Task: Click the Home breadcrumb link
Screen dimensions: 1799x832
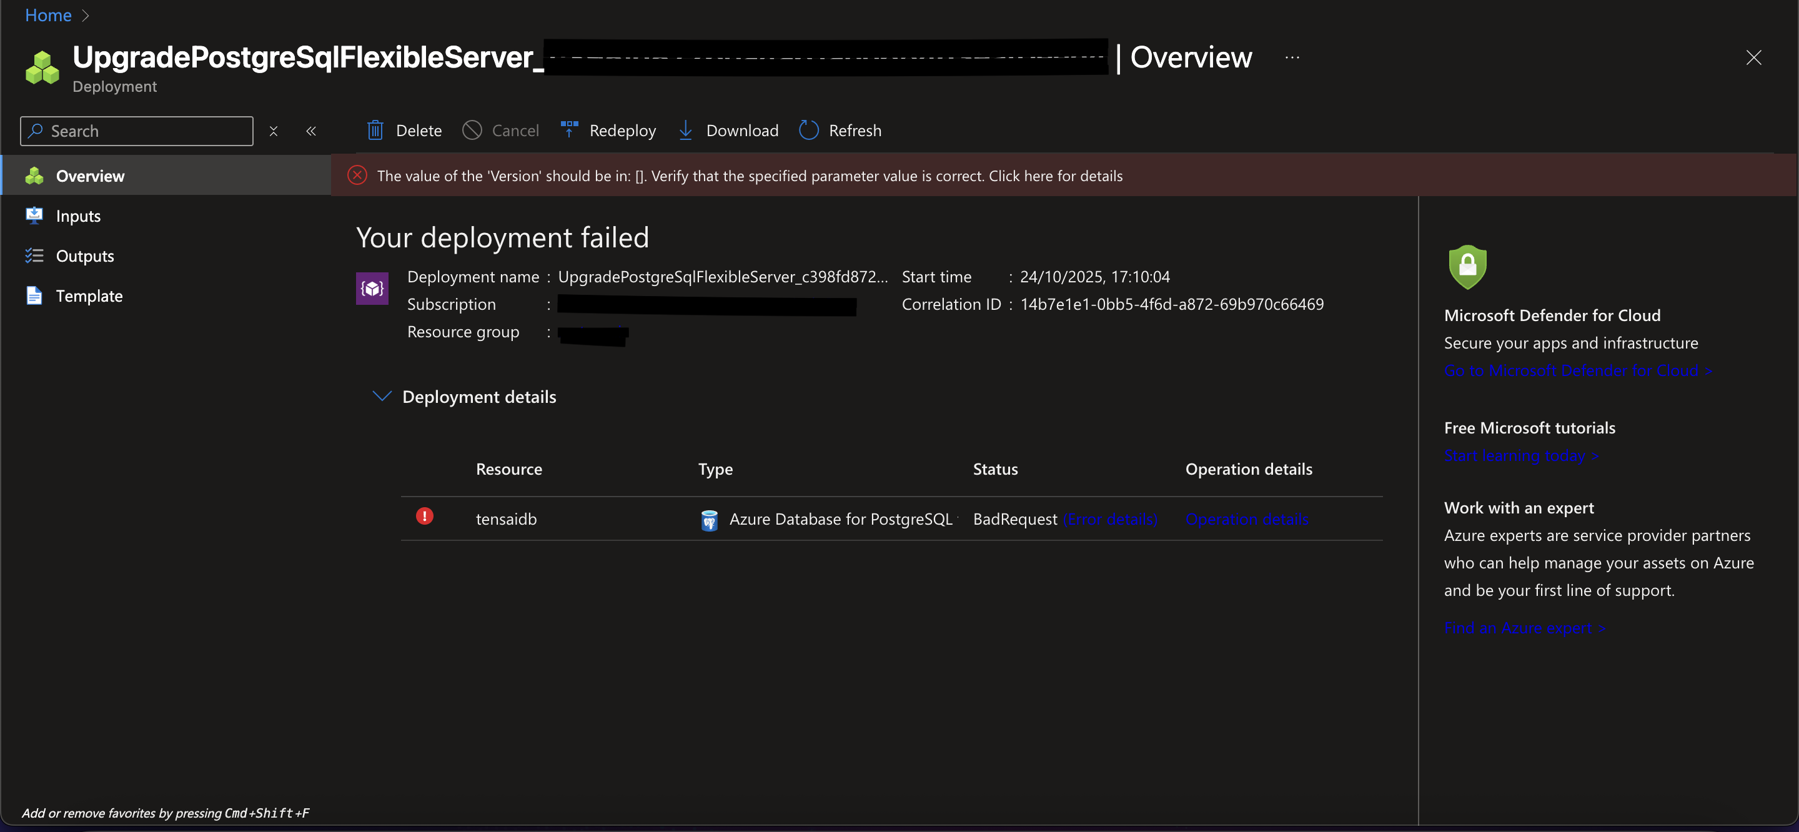Action: [x=47, y=14]
